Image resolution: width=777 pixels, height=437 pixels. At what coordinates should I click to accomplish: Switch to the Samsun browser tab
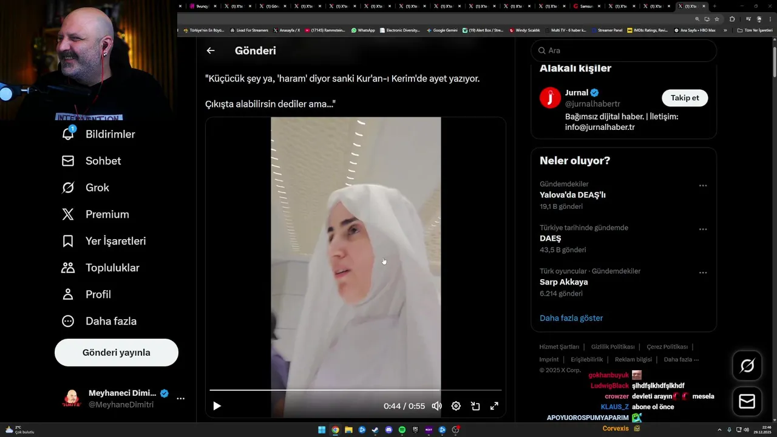[586, 6]
